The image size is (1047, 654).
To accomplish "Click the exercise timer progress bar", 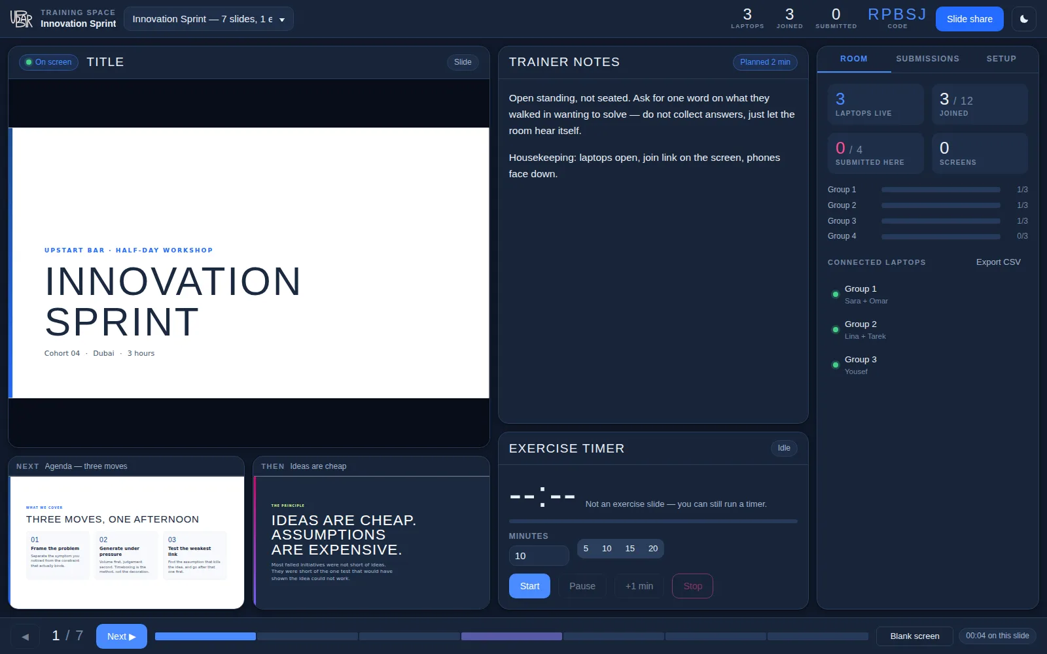I will coord(653,521).
